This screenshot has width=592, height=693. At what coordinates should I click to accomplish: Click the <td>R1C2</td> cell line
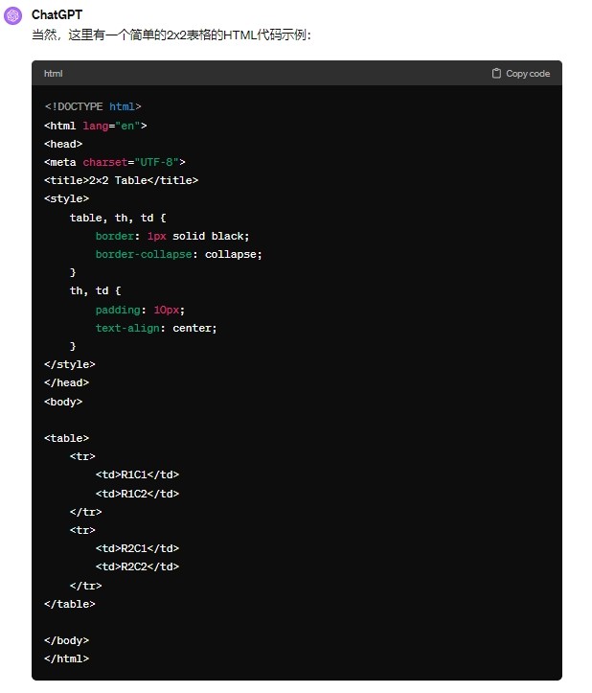pos(137,494)
